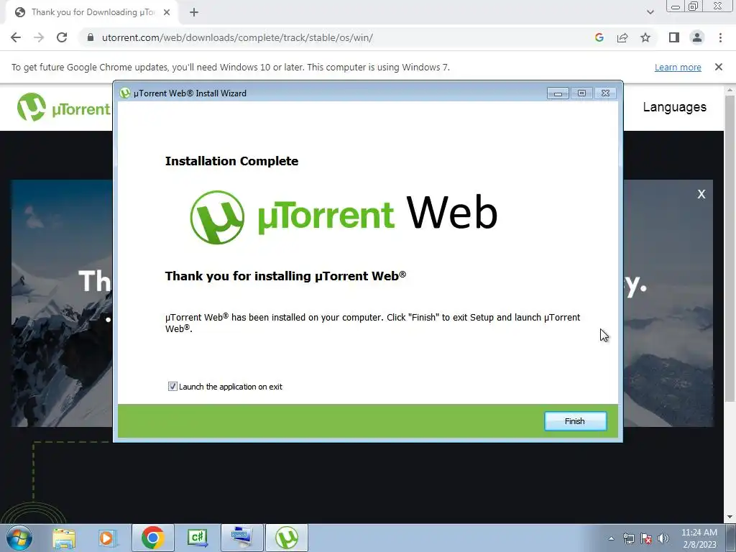Click the taskbar clock showing 11:24 AM
The image size is (736, 552).
pos(699,538)
